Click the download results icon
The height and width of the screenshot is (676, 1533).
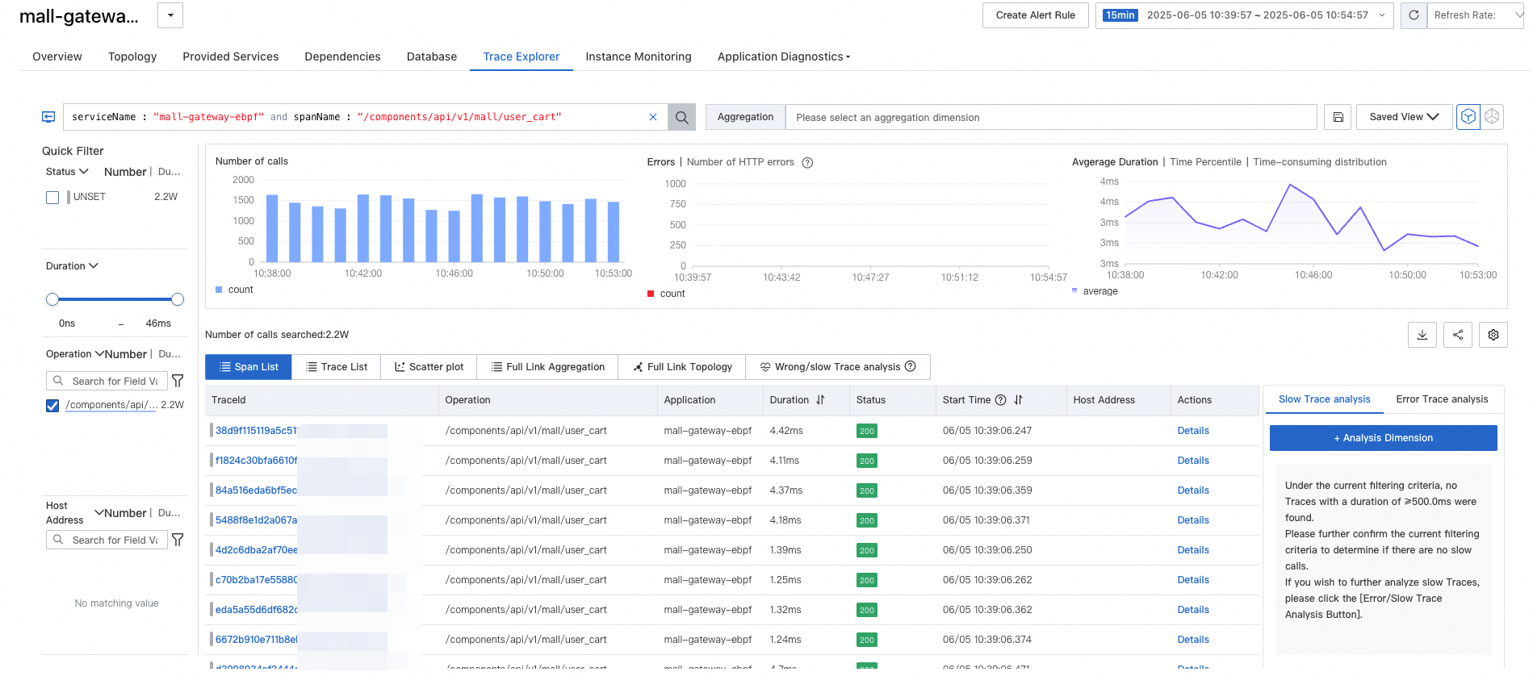(x=1422, y=335)
